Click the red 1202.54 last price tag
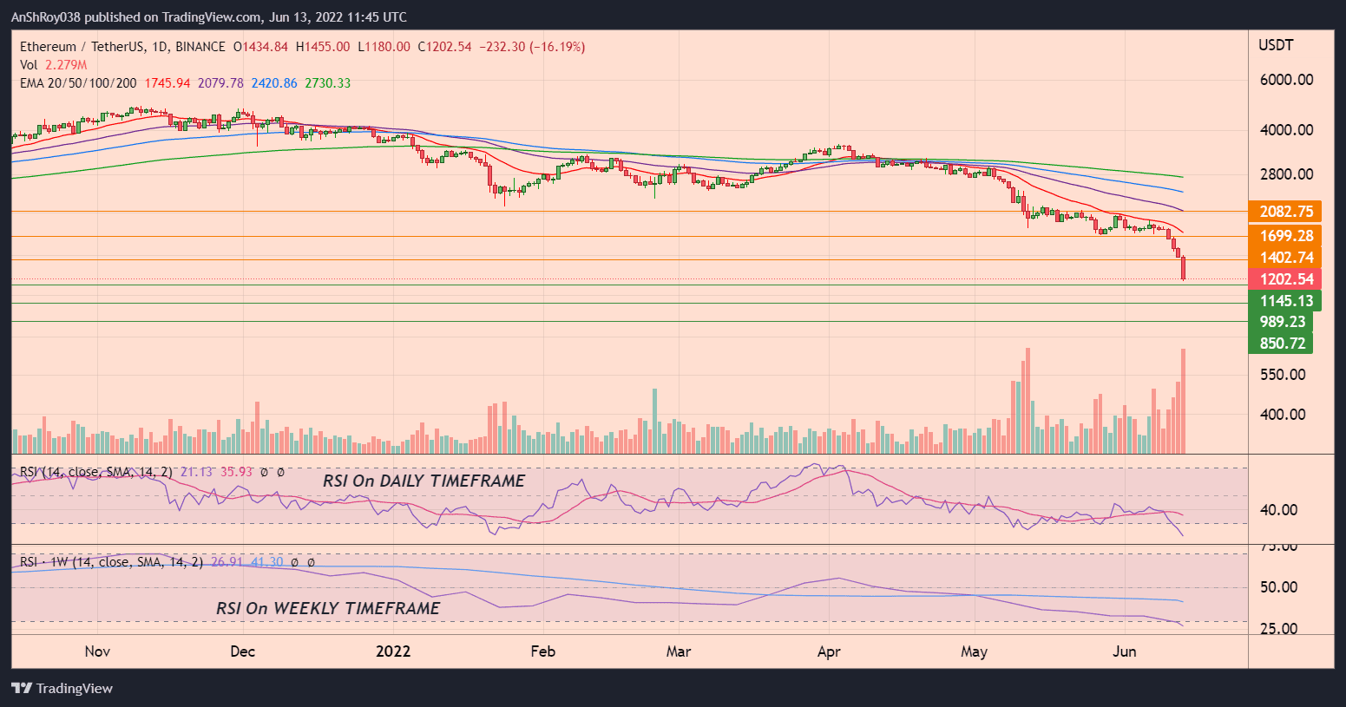The image size is (1346, 707). coord(1287,278)
